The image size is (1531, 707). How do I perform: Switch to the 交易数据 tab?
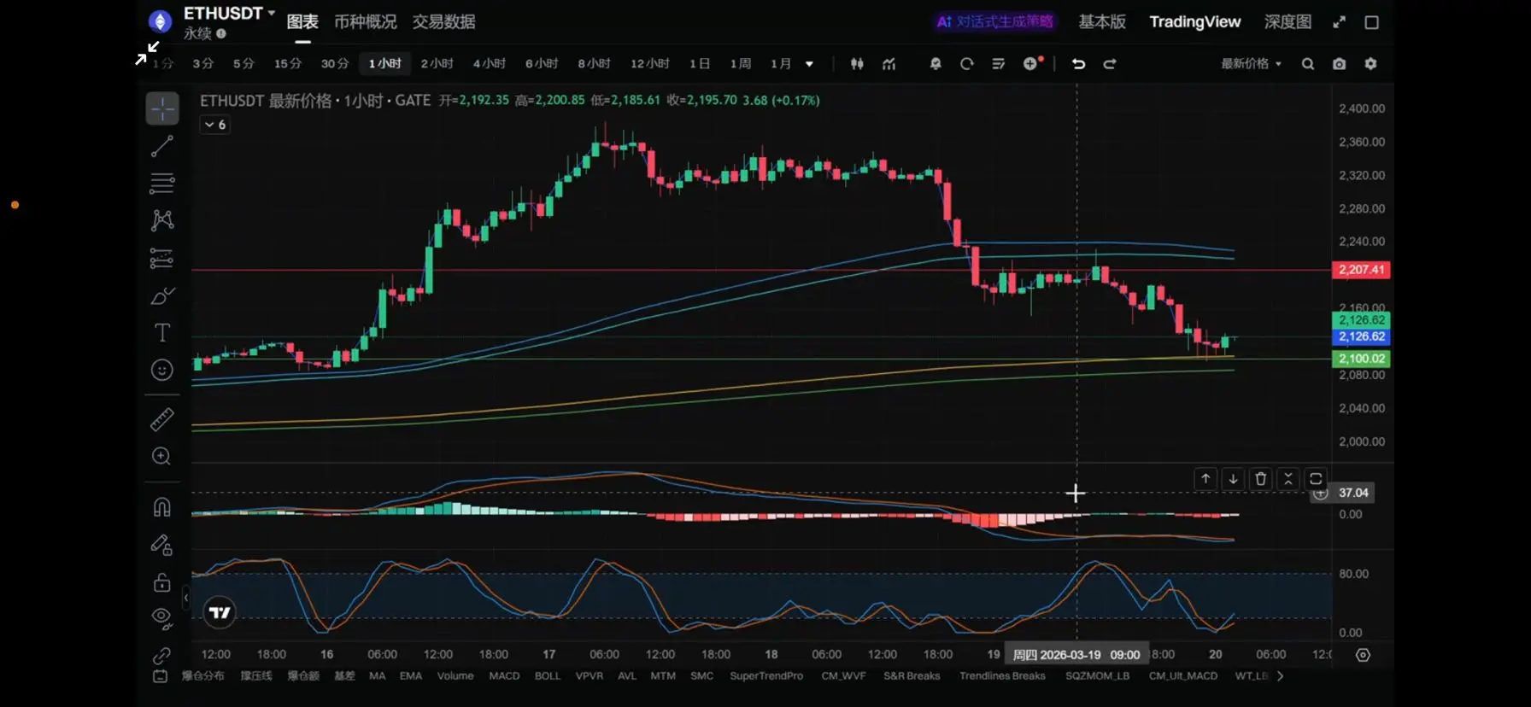(444, 21)
